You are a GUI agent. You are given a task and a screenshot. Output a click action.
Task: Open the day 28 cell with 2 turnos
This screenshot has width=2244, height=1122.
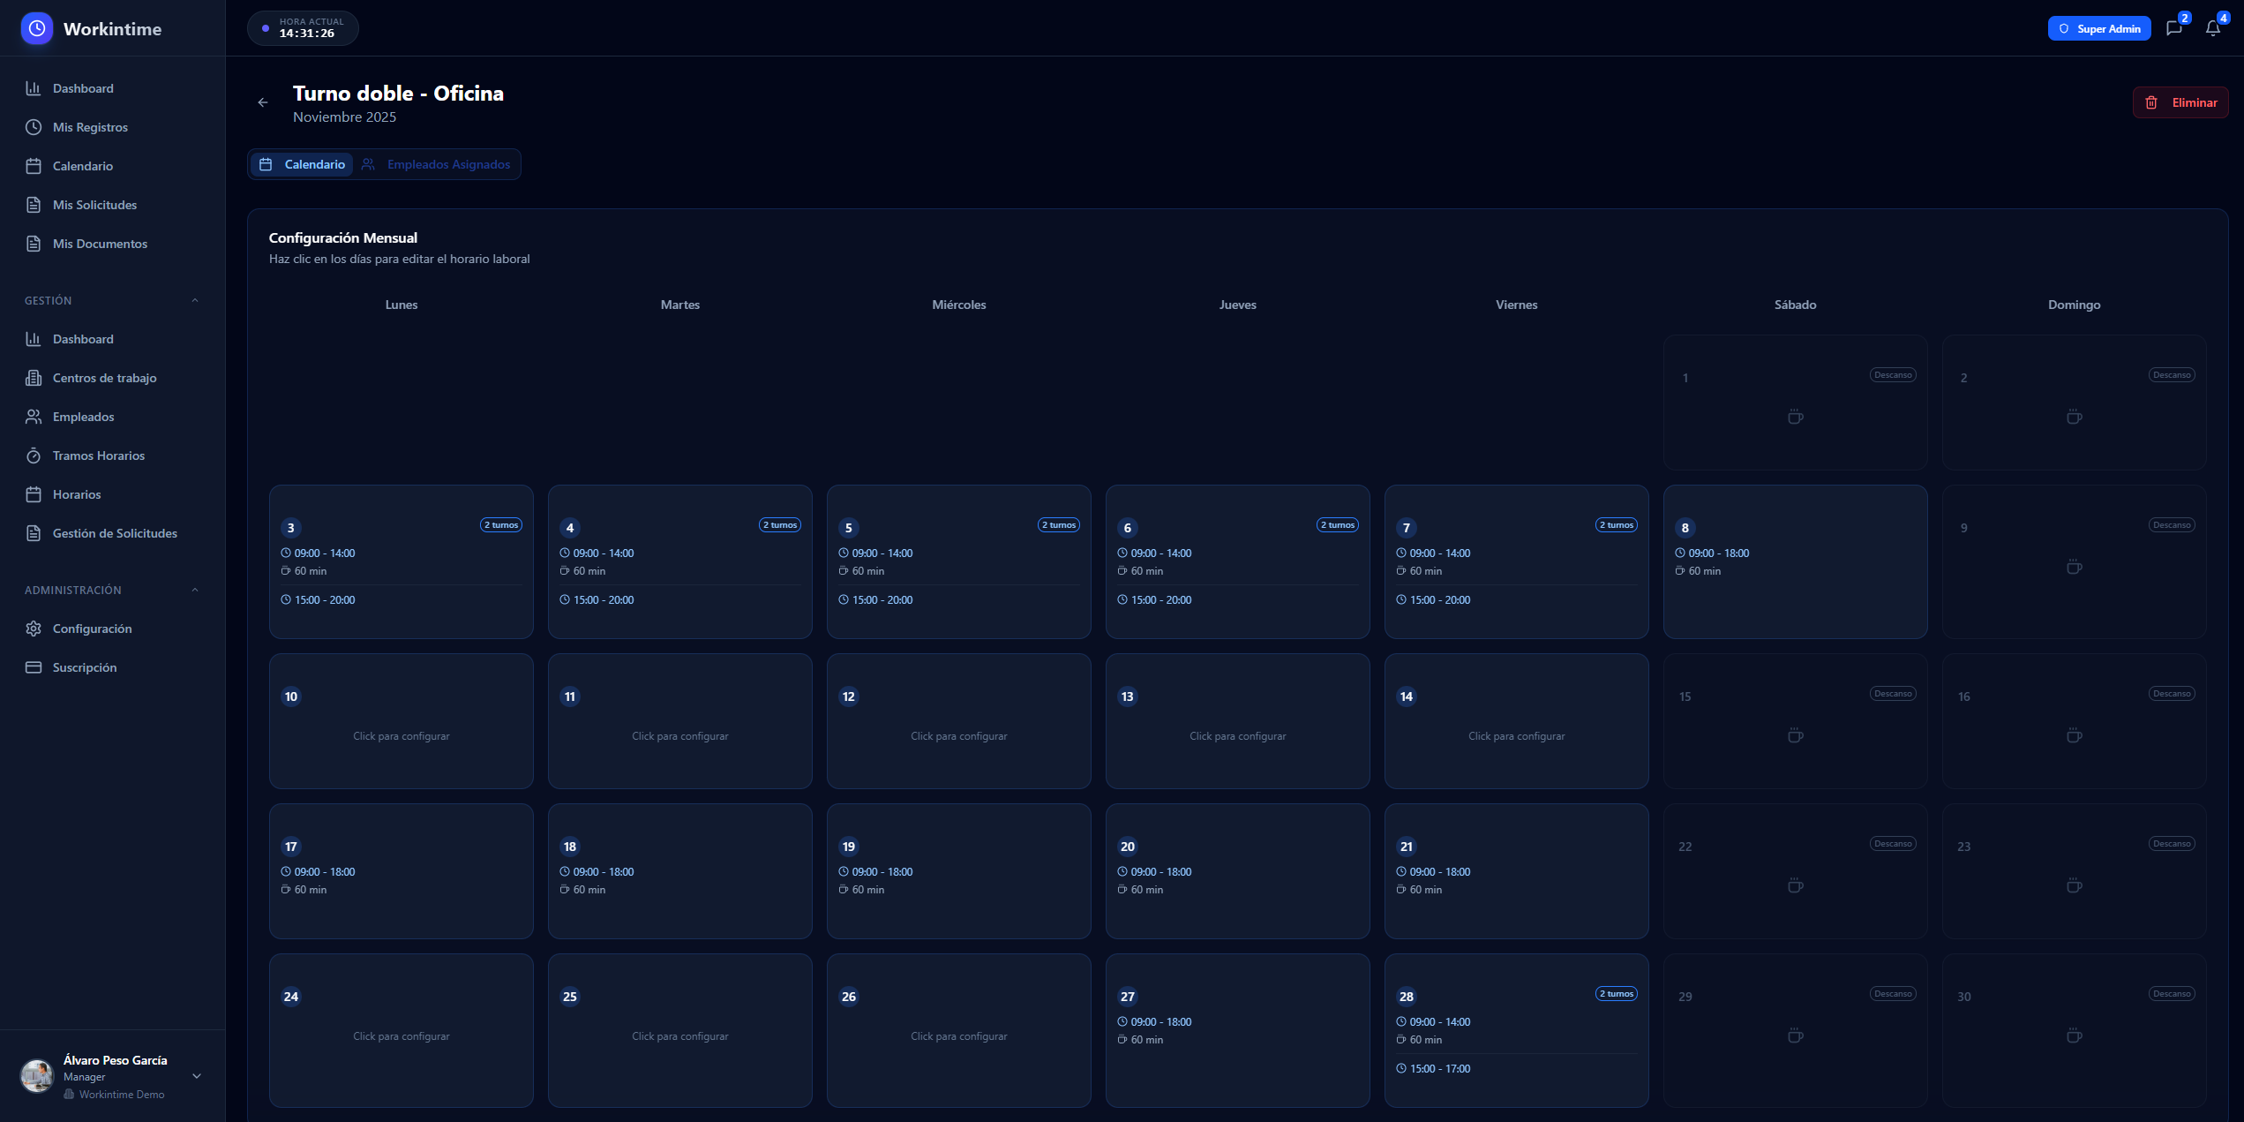[x=1516, y=1030]
